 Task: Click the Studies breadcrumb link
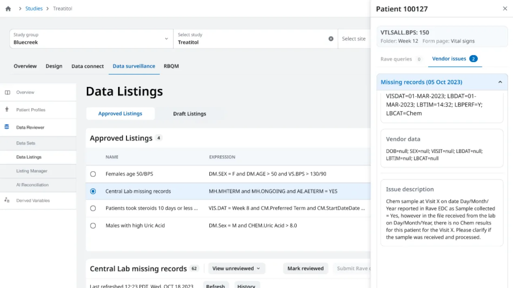(34, 8)
